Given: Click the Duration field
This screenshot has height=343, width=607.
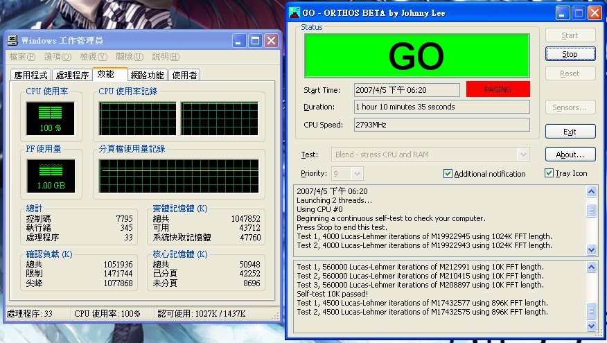Looking at the screenshot, I should tap(441, 107).
